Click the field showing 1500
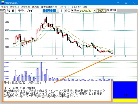The width and height of the screenshot is (138, 104). [68, 11]
